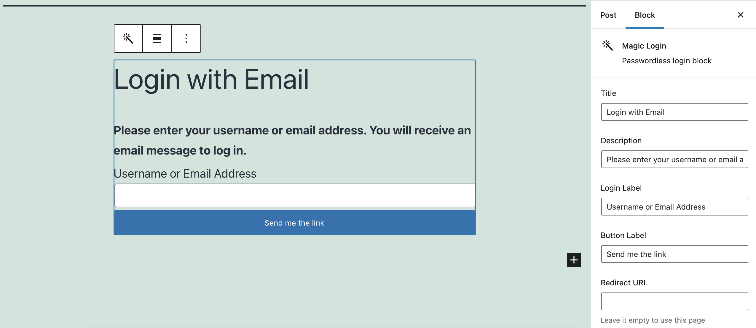The height and width of the screenshot is (328, 756).
Task: Click the Send me the link button
Action: click(x=295, y=222)
